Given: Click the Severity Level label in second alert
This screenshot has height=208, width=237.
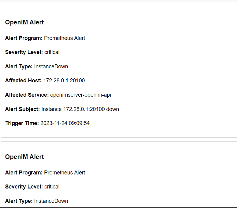Looking at the screenshot, I should (x=24, y=187).
